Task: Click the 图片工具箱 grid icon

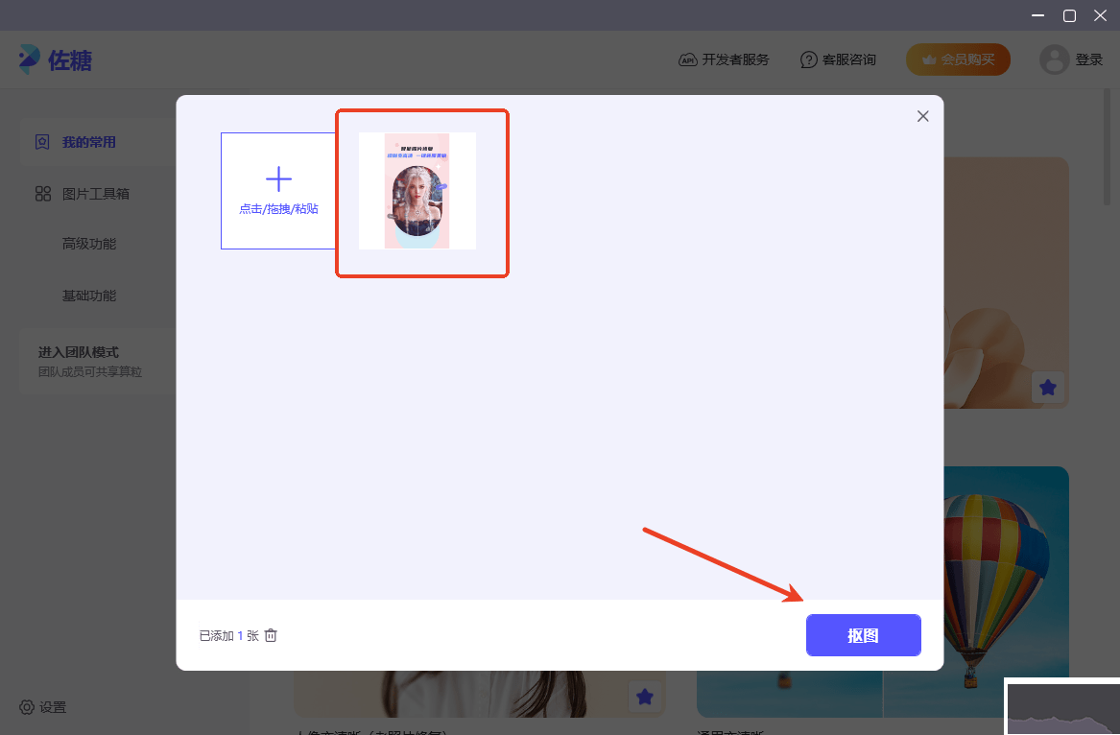Action: click(x=42, y=193)
